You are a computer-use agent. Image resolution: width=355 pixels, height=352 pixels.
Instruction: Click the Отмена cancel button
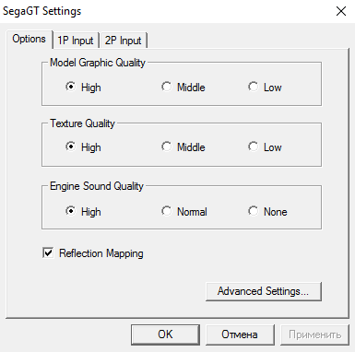coord(240,334)
